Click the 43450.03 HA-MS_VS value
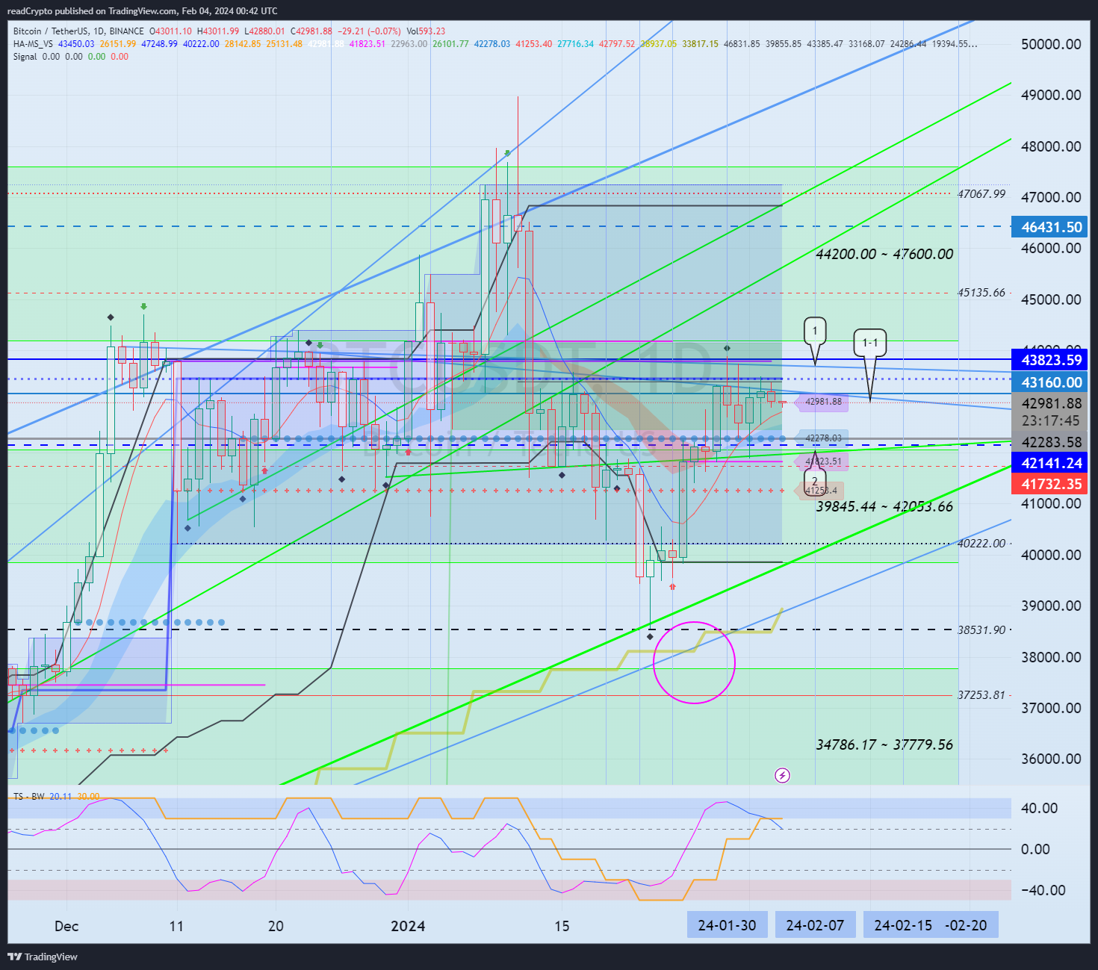1098x970 pixels. [x=76, y=44]
